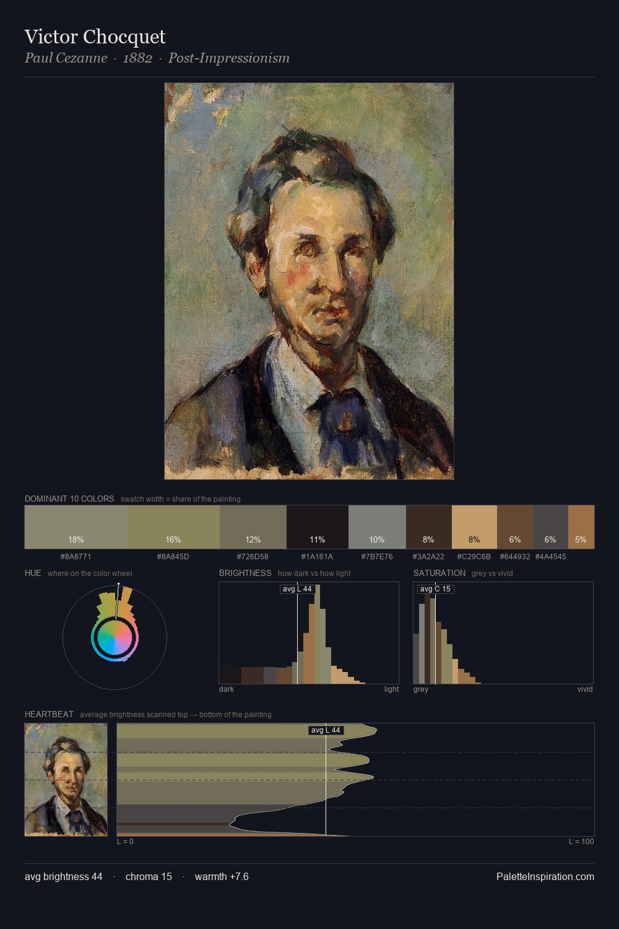Click hex code '#1A161A' label
The width and height of the screenshot is (619, 929).
(318, 556)
